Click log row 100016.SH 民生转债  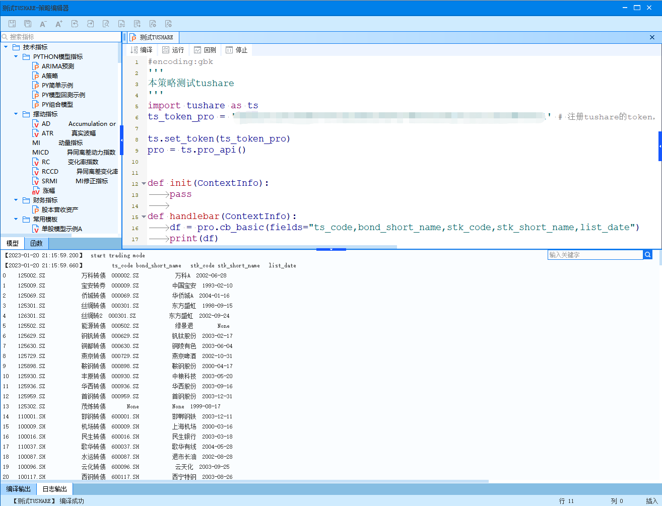[117, 437]
